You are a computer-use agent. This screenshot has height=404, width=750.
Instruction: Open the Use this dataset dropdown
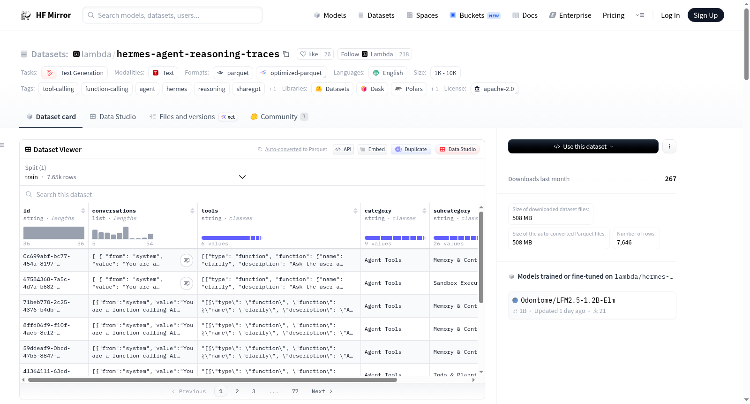[x=583, y=146]
